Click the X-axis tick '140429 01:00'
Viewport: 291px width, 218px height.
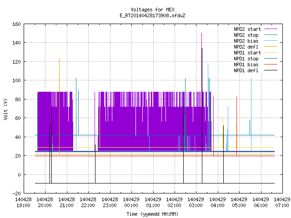click(x=153, y=203)
